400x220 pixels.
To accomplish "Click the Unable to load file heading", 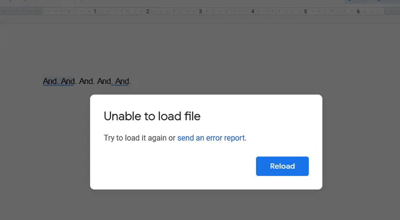I will point(152,116).
